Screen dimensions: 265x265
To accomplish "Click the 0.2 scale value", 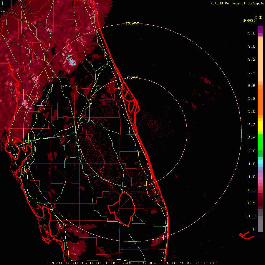I will (252, 190).
